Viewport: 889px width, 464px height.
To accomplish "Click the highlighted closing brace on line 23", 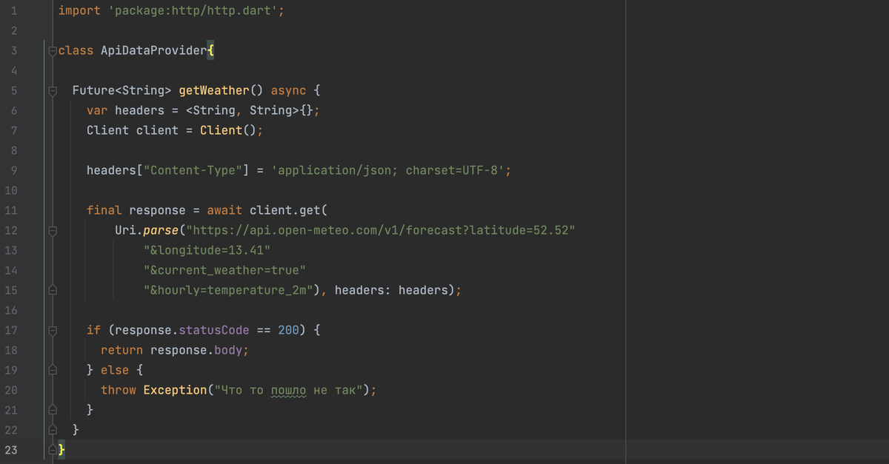I will point(62,450).
